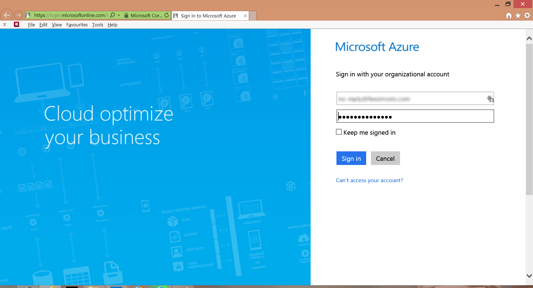Screen dimensions: 533x288
Task: Click the password input field
Action: (x=415, y=116)
